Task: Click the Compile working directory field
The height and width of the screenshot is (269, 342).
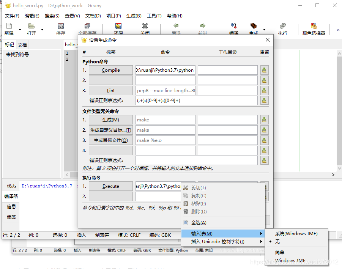Action: 227,70
